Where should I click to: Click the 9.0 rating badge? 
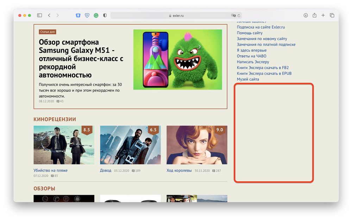point(220,130)
